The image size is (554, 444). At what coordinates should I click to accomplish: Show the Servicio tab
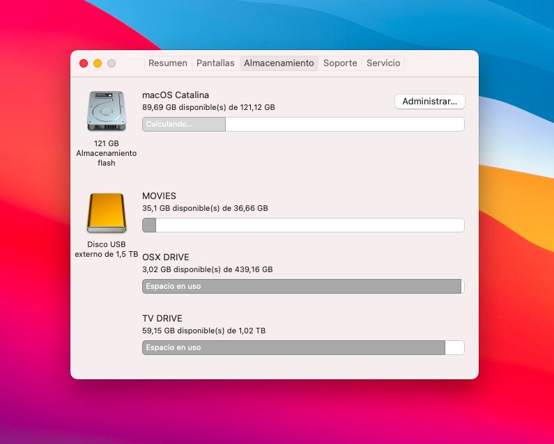(x=383, y=63)
